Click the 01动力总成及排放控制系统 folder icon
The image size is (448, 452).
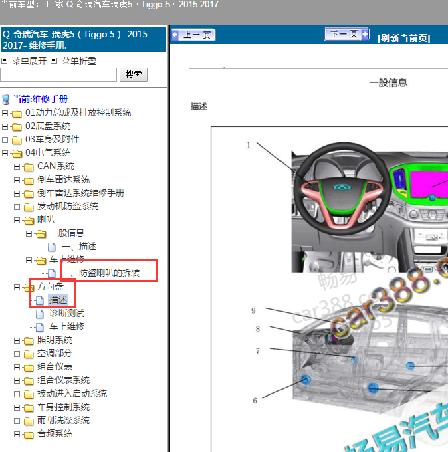tap(17, 113)
